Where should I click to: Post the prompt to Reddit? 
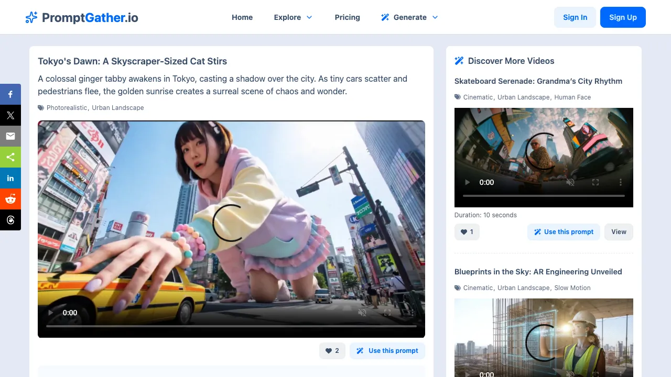[x=10, y=199]
